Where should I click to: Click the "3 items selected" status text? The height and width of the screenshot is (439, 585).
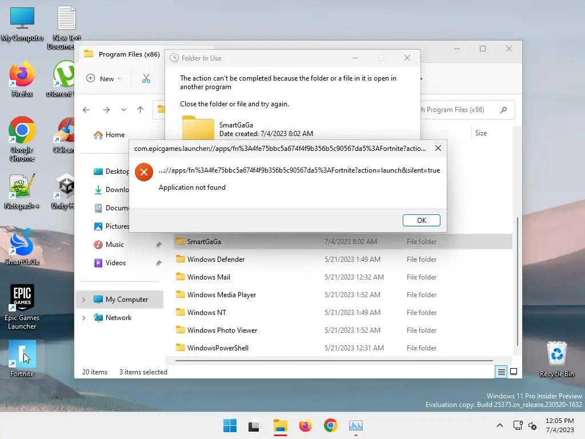coord(143,372)
